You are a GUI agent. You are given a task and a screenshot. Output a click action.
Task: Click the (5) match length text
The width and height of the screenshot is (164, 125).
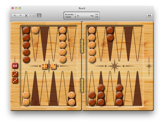click(78, 16)
